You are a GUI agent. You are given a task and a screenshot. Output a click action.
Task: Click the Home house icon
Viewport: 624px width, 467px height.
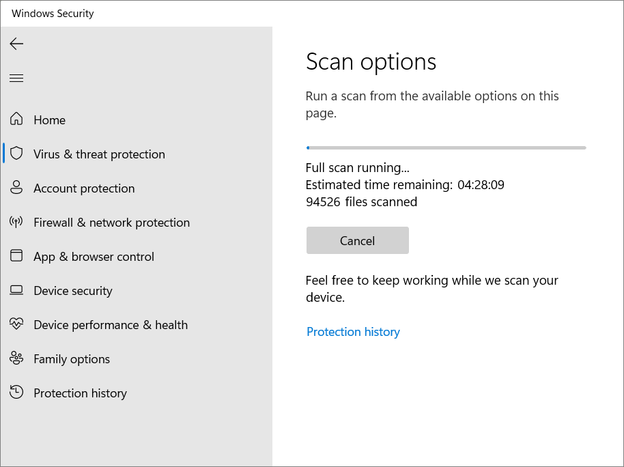[x=16, y=119]
